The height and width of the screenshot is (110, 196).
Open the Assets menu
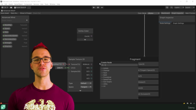(11, 4)
